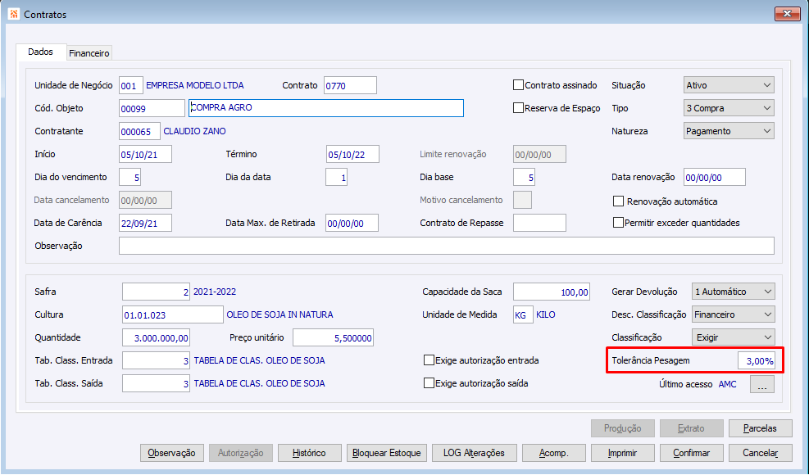This screenshot has height=475, width=809.
Task: Confirm the contract with Confirmar
Action: point(691,453)
